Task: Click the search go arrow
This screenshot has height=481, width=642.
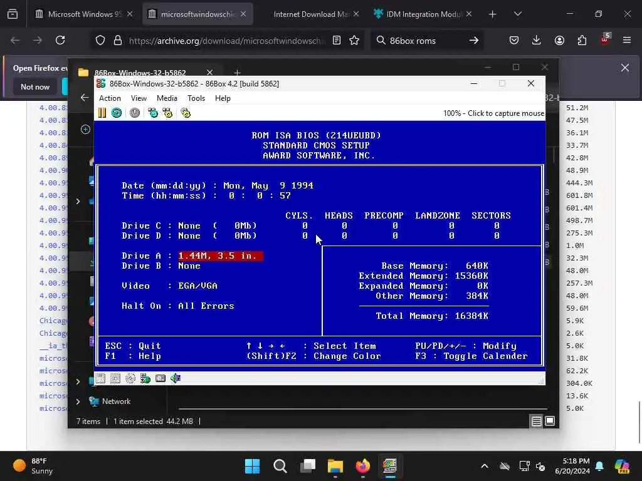Action: 474,41
